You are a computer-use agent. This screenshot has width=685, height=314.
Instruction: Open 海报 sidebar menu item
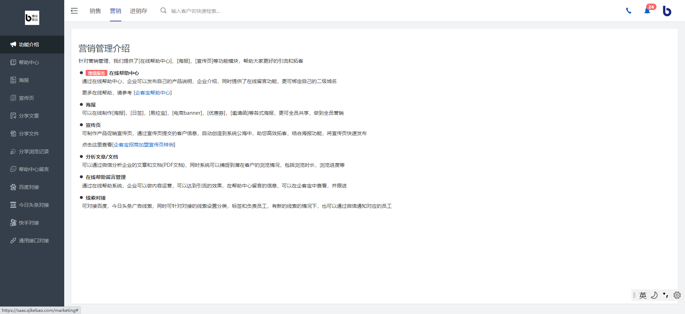point(32,80)
